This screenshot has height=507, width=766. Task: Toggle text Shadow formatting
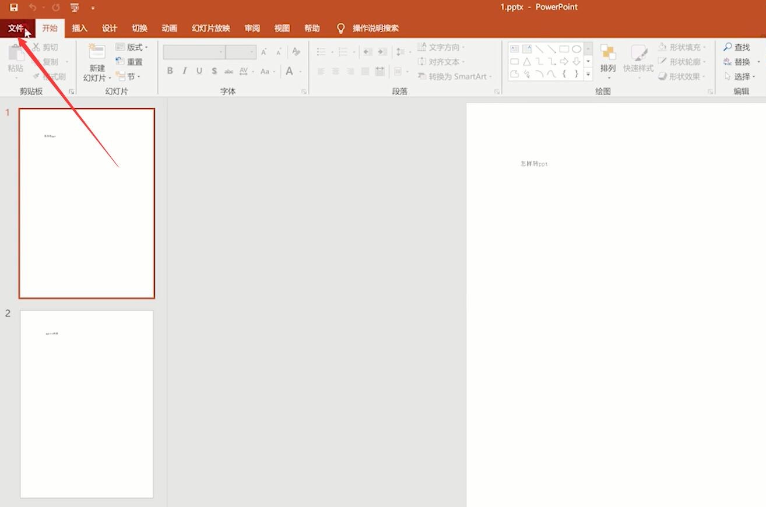214,71
